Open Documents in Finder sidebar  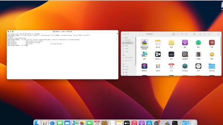pos(128,49)
